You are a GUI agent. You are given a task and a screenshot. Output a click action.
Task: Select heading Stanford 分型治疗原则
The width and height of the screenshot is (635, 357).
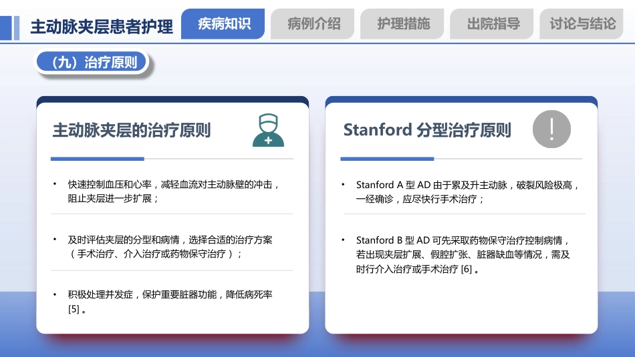point(427,130)
